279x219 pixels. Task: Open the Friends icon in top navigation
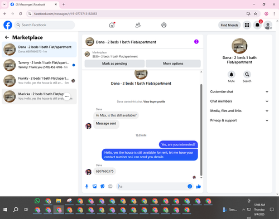138,25
